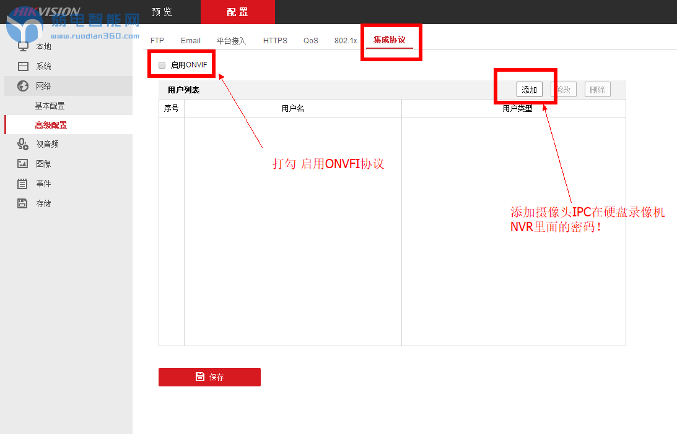Click the 用户名 column header
The image size is (677, 434).
[292, 109]
